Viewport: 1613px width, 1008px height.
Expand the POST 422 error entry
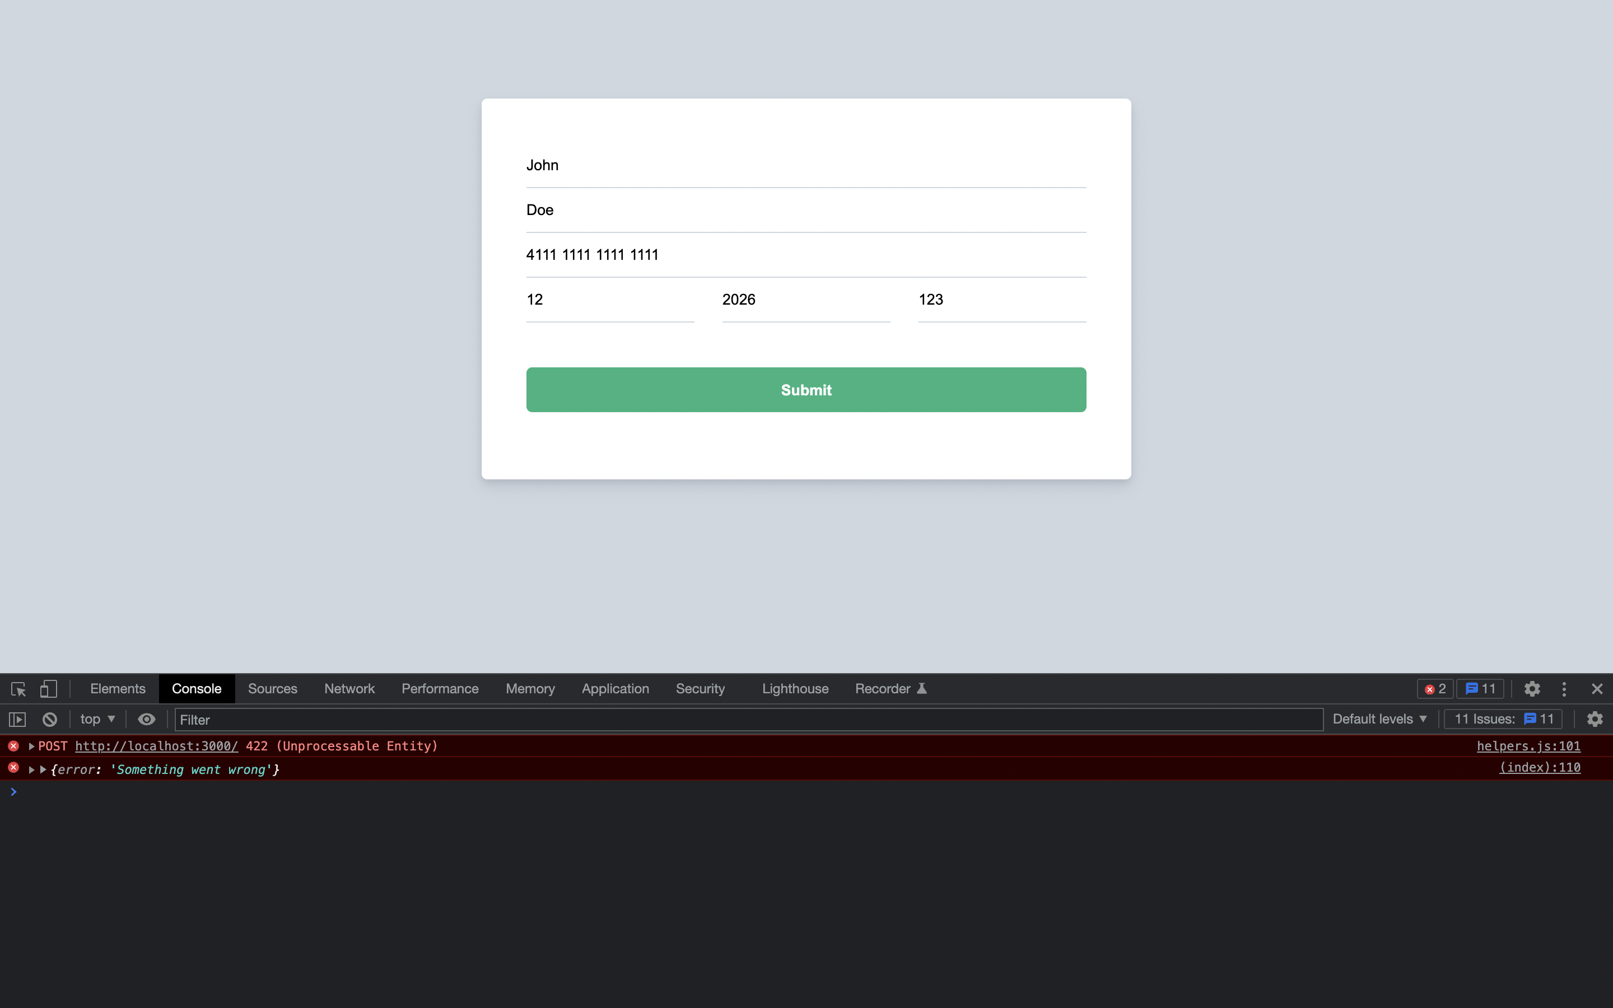click(31, 746)
